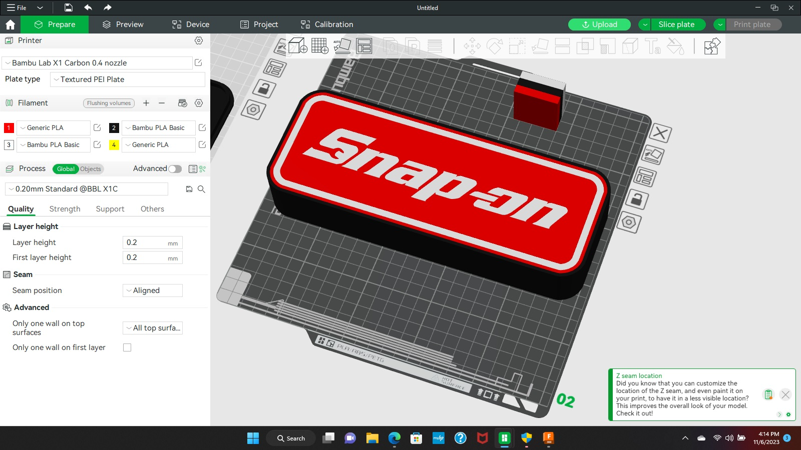Click the Redo arrow
Viewport: 801px width, 450px height.
click(x=107, y=7)
